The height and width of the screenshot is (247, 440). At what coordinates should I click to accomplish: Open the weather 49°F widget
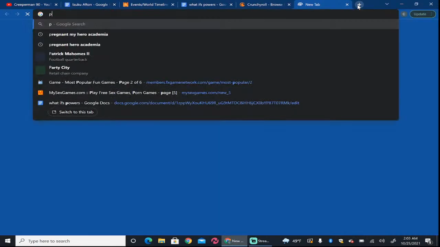pos(292,241)
